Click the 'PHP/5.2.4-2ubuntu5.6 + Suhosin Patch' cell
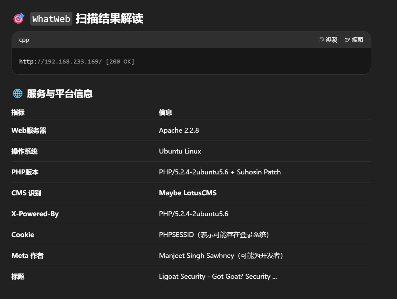The image size is (397, 299). (220, 172)
